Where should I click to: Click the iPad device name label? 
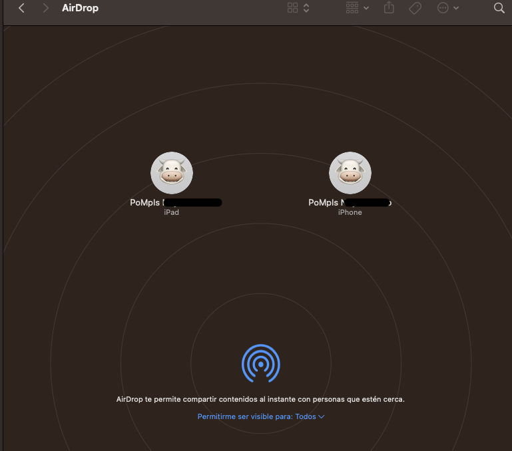click(176, 203)
